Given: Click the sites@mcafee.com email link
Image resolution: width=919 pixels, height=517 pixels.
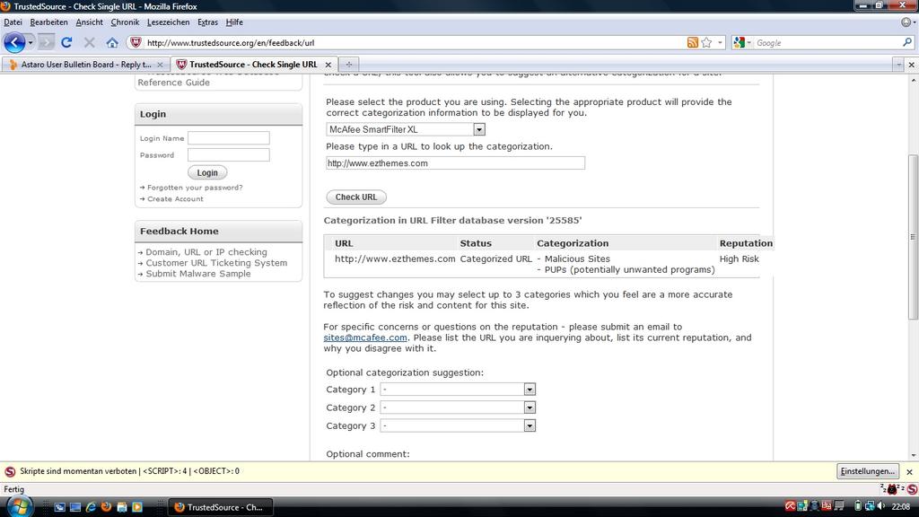Looking at the screenshot, I should pos(365,337).
